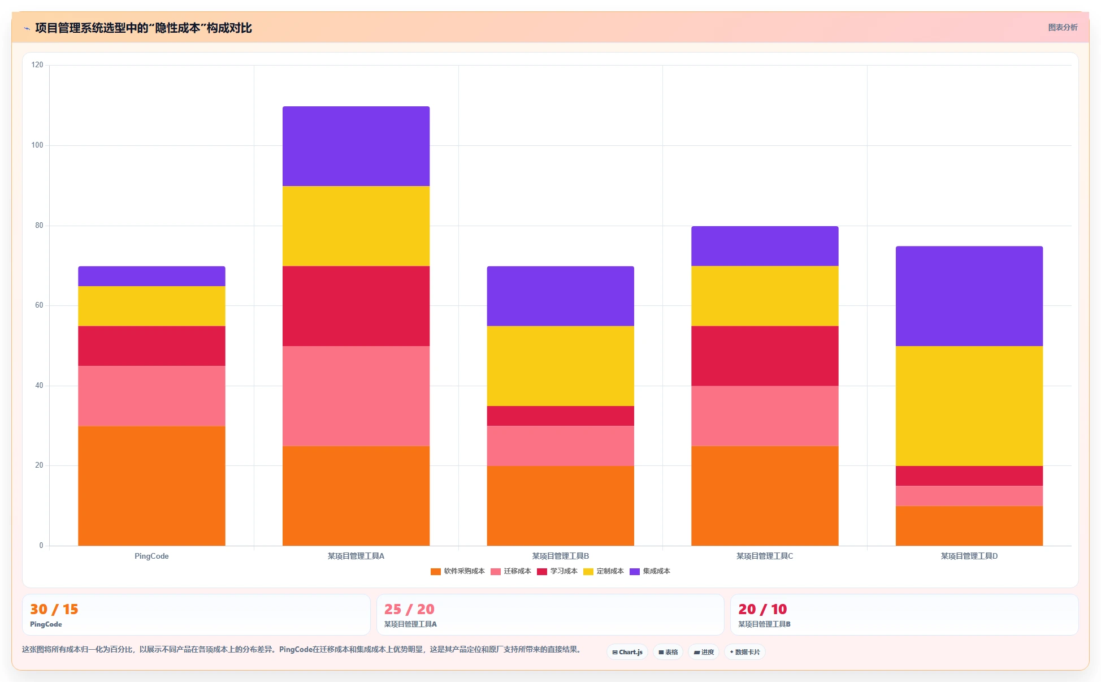Click the y-axis tick label 0
The width and height of the screenshot is (1101, 682).
pos(41,546)
